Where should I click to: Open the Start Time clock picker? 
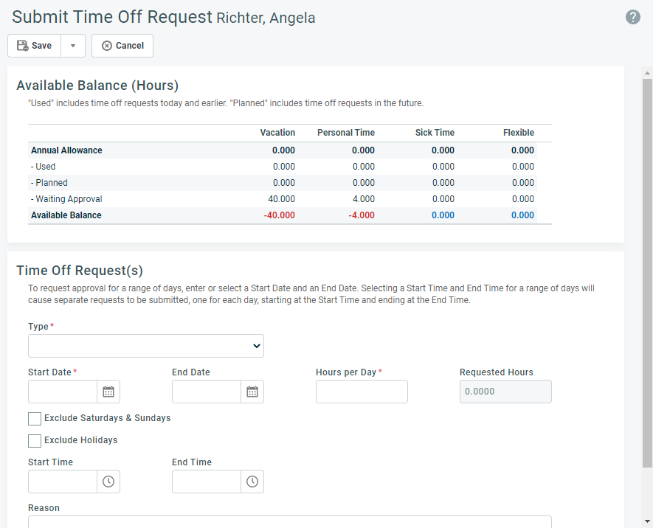108,482
